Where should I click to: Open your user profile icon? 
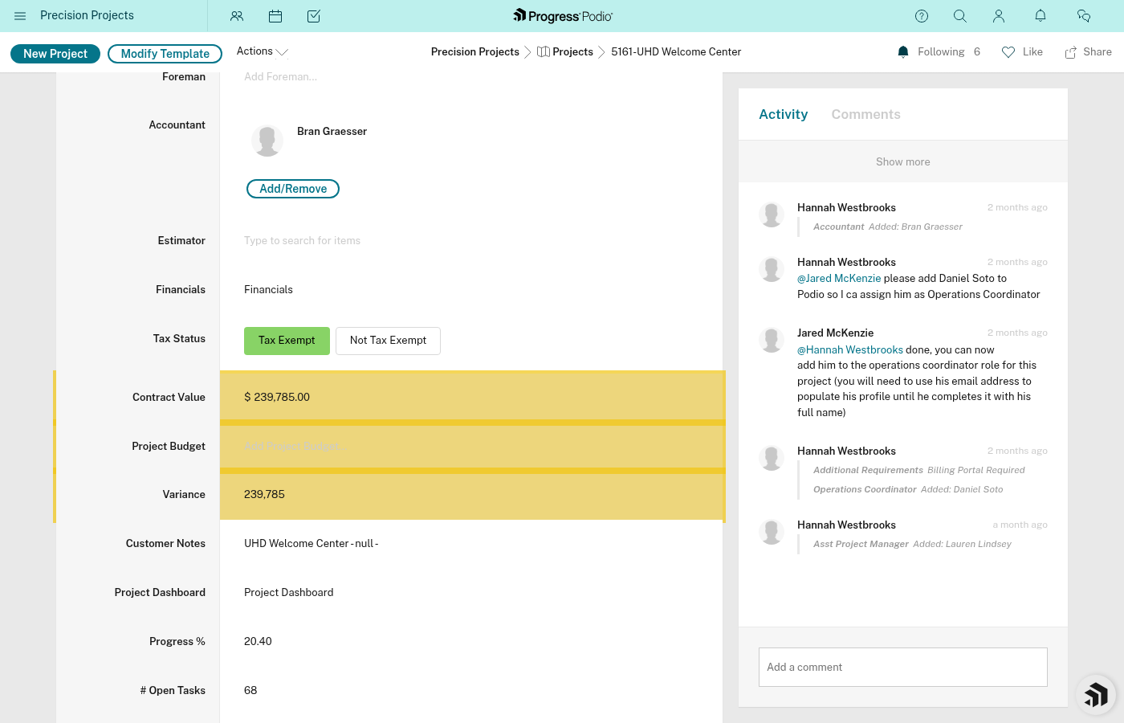click(x=999, y=16)
